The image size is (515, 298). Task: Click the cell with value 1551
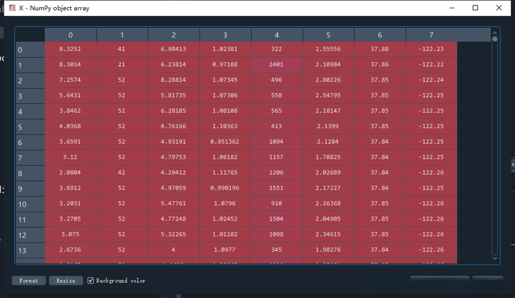click(276, 188)
